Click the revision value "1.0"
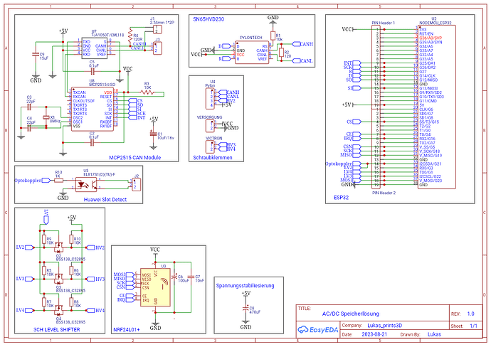The width and height of the screenshot is (491, 347). coord(470,314)
